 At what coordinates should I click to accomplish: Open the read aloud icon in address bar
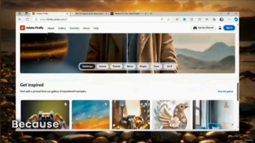(162, 19)
